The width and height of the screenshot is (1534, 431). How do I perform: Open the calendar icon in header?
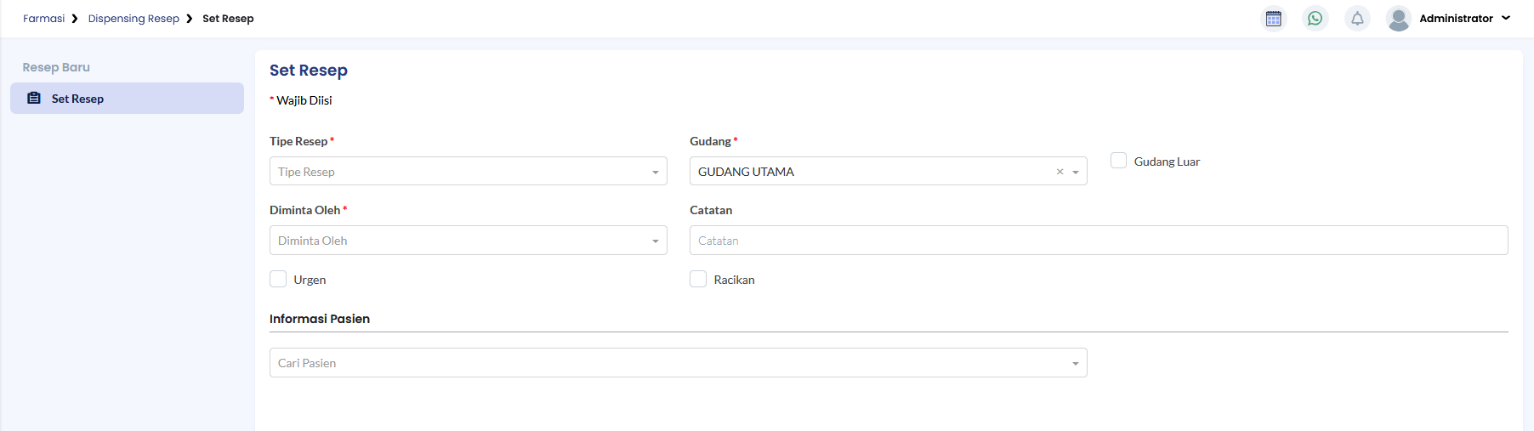(x=1273, y=19)
